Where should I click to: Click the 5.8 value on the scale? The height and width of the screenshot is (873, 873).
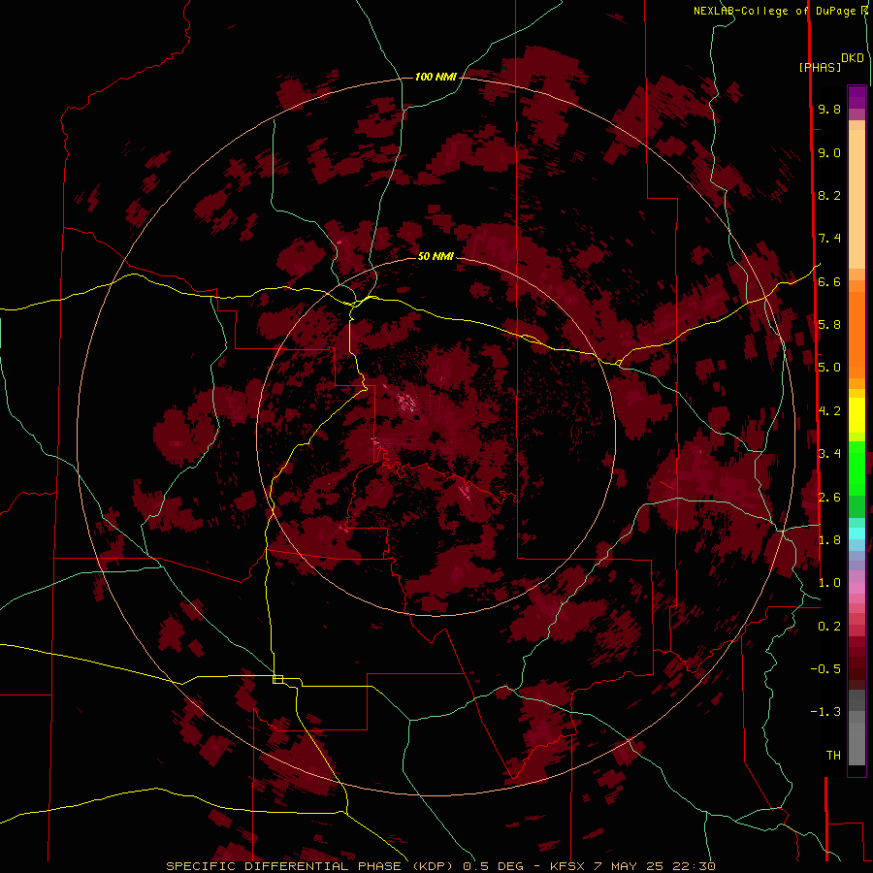point(829,325)
